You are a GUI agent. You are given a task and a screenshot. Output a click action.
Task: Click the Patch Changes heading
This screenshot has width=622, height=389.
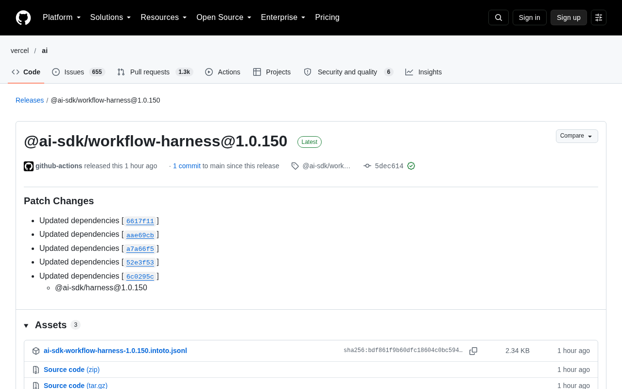pos(59,201)
